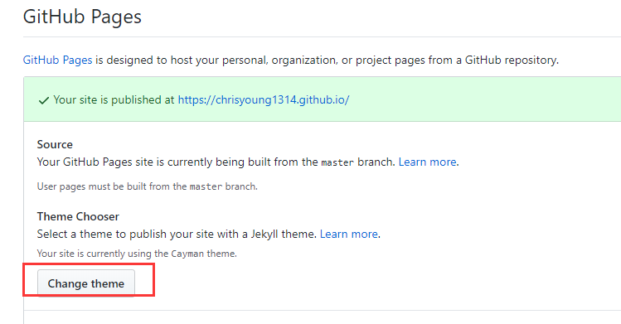621x324 pixels.
Task: Click 'Your site is currently using the Cayman theme' text
Action: (x=137, y=254)
